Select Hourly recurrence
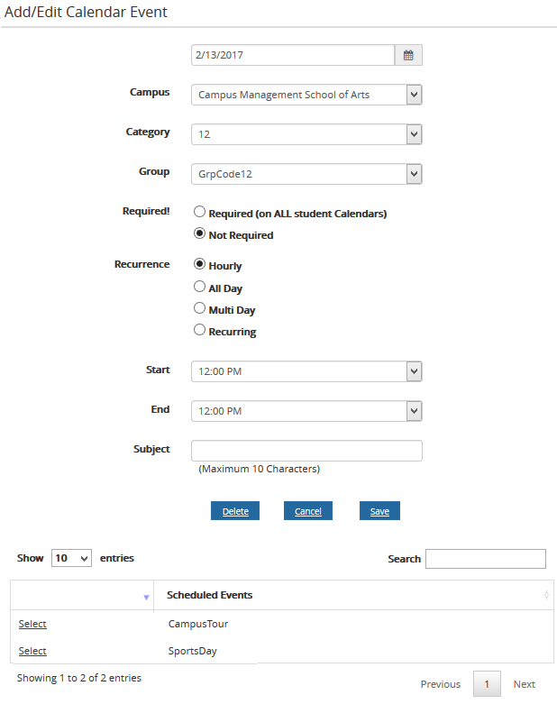This screenshot has height=704, width=557. click(200, 265)
